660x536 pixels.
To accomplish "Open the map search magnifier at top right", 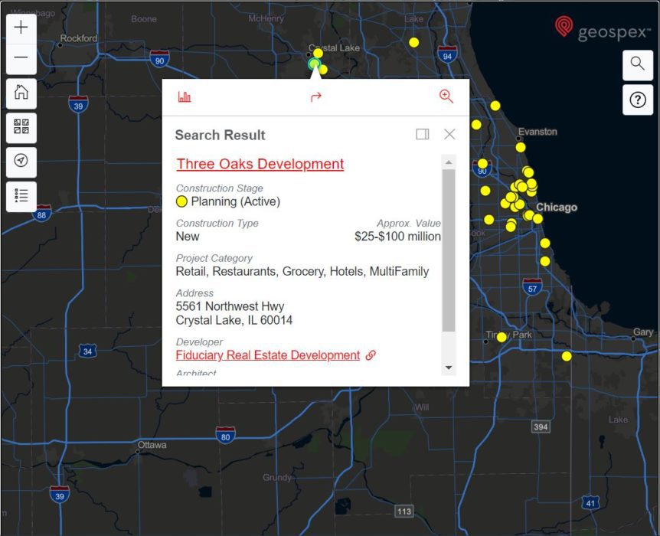I will coord(638,65).
